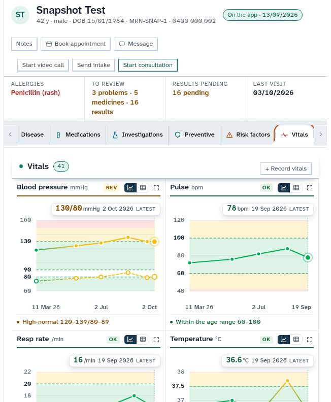Expand Temperature chart fullscreen

pos(310,340)
